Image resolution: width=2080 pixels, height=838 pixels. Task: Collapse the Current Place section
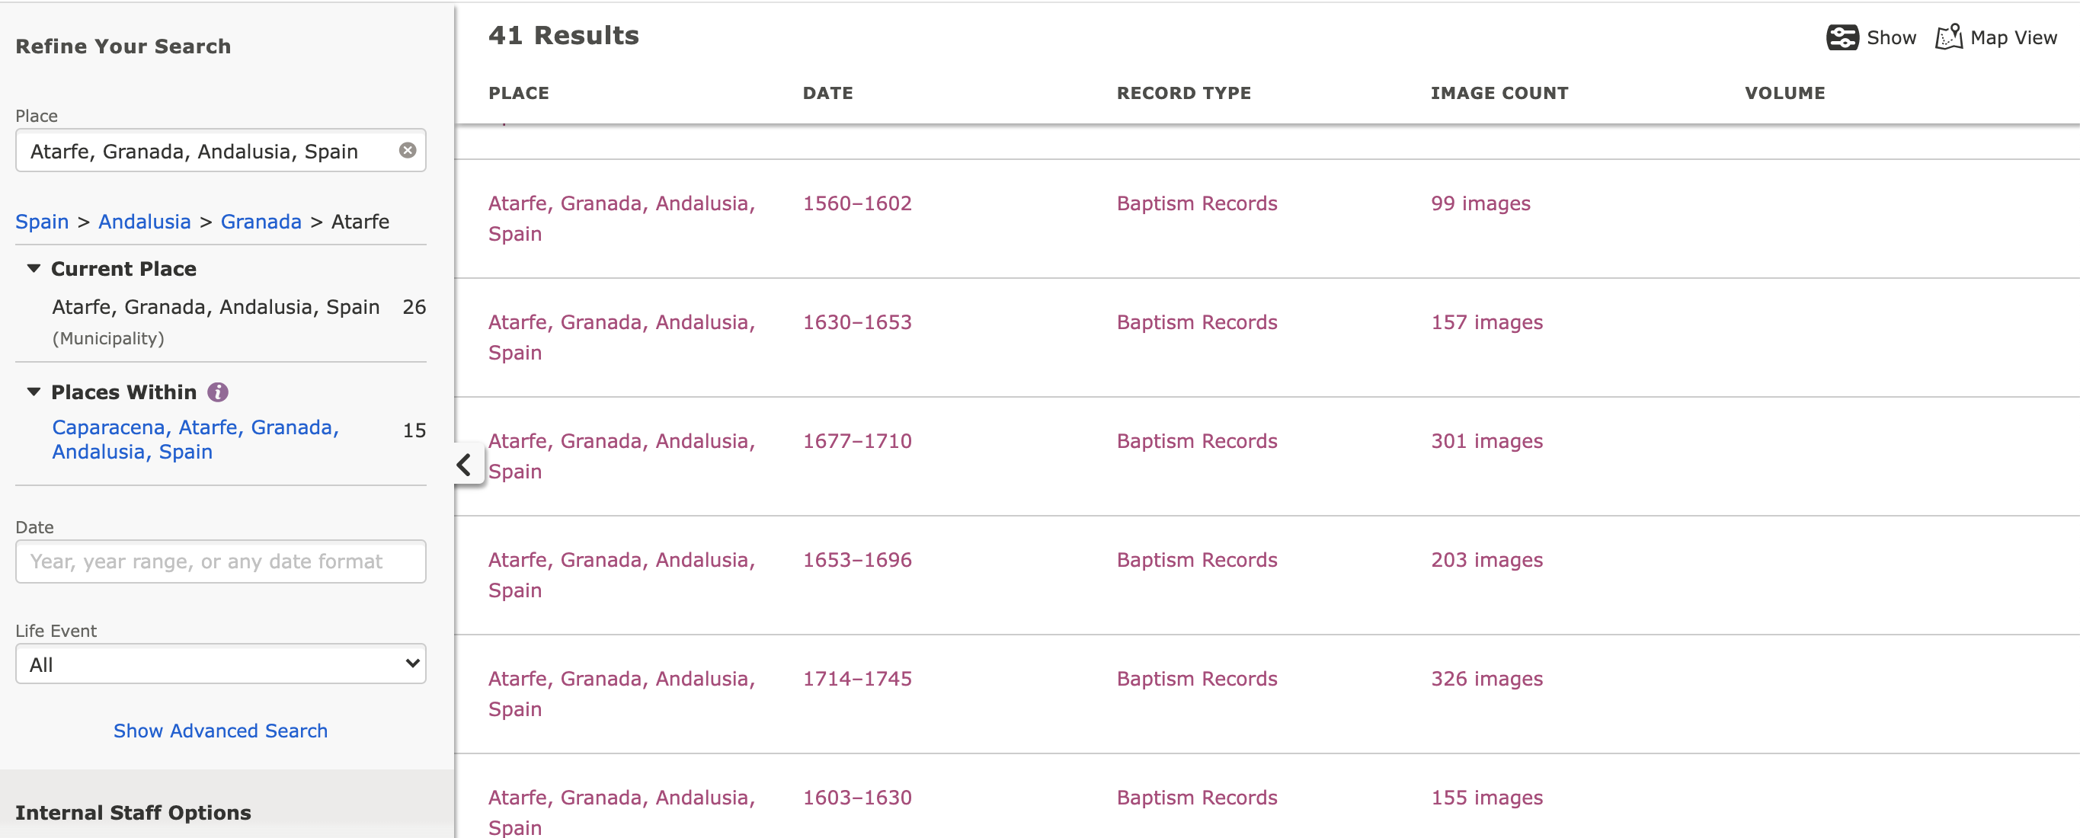(34, 269)
